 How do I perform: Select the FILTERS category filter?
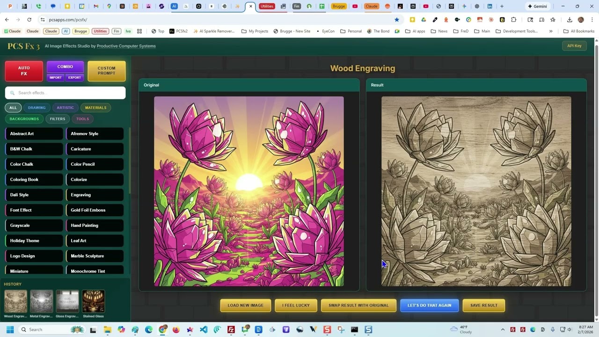[58, 119]
